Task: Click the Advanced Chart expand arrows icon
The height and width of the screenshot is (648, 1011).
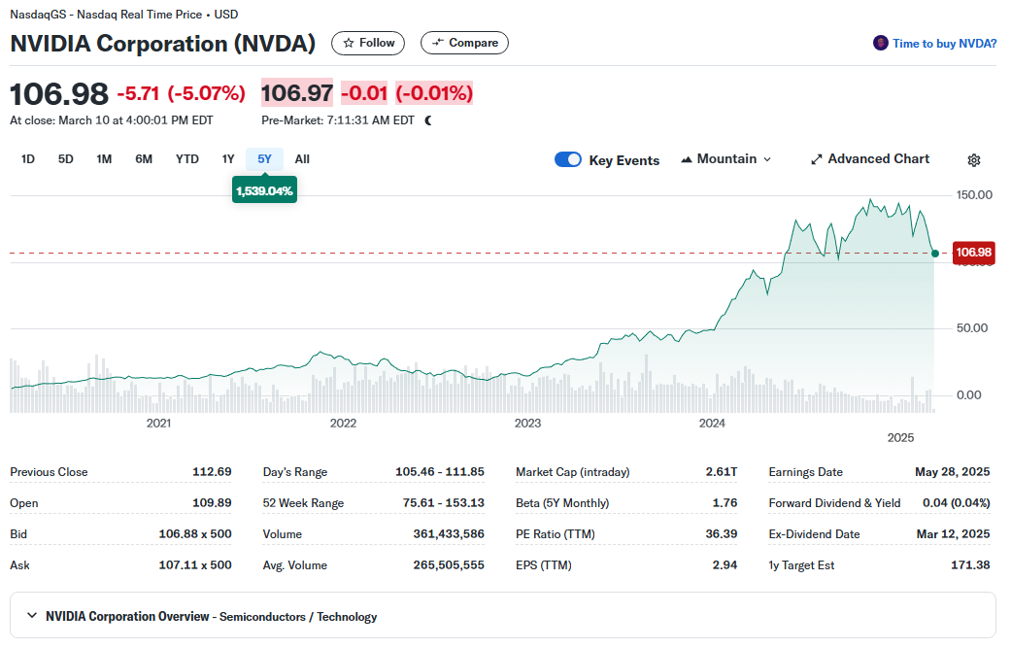Action: (817, 159)
